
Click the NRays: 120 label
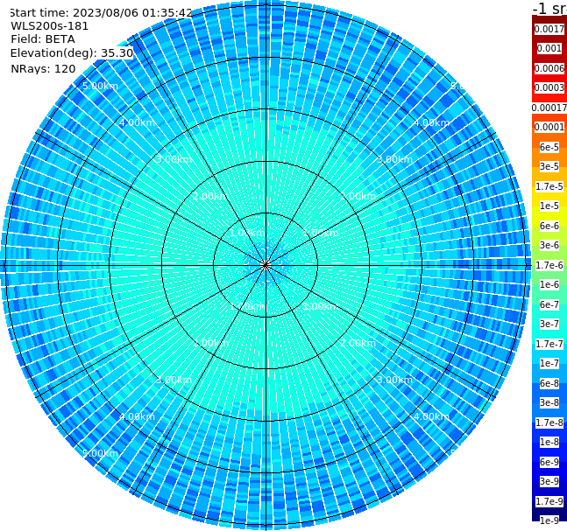[43, 68]
